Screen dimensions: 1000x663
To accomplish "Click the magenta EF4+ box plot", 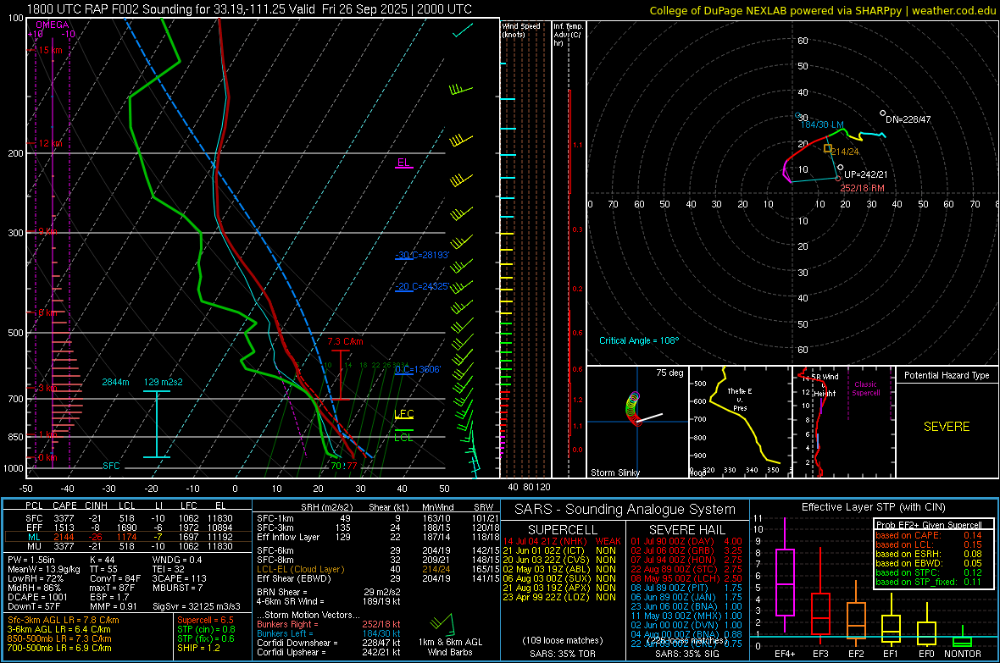I will coord(785,574).
